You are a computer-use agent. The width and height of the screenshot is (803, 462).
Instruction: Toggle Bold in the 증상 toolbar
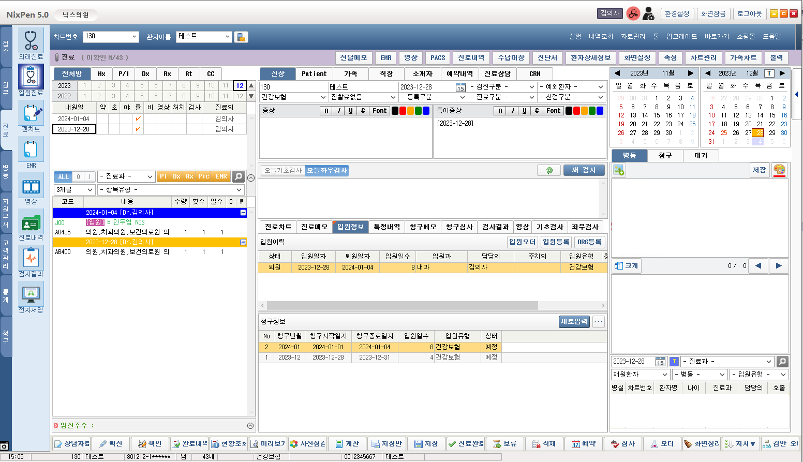(x=326, y=111)
